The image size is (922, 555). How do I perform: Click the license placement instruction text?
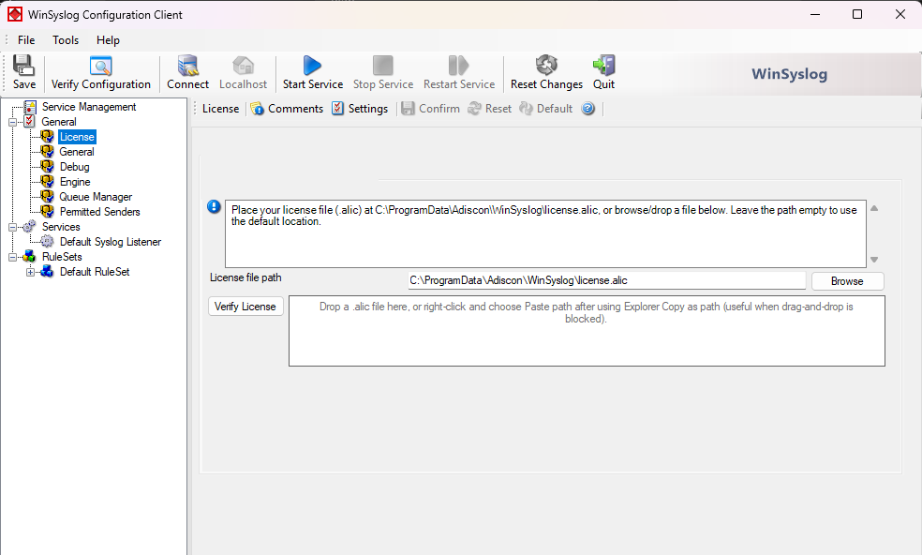(x=543, y=216)
